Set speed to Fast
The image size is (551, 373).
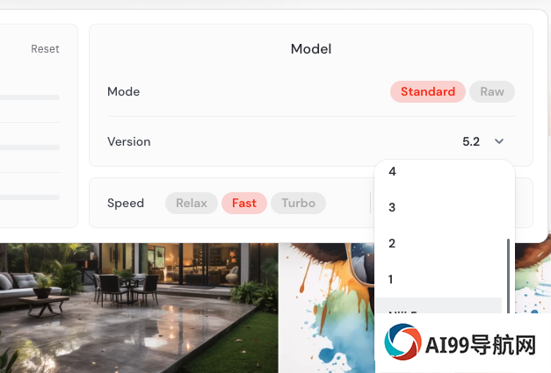click(x=244, y=203)
